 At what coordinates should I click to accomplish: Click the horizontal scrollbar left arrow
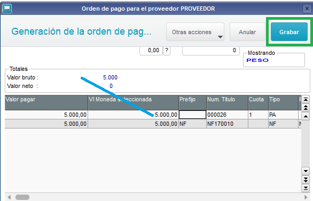click(x=9, y=197)
